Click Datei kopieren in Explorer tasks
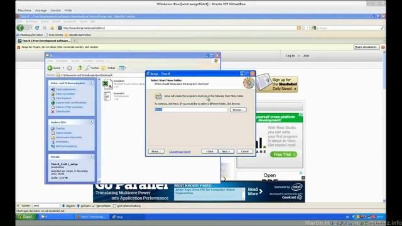 [x=63, y=98]
